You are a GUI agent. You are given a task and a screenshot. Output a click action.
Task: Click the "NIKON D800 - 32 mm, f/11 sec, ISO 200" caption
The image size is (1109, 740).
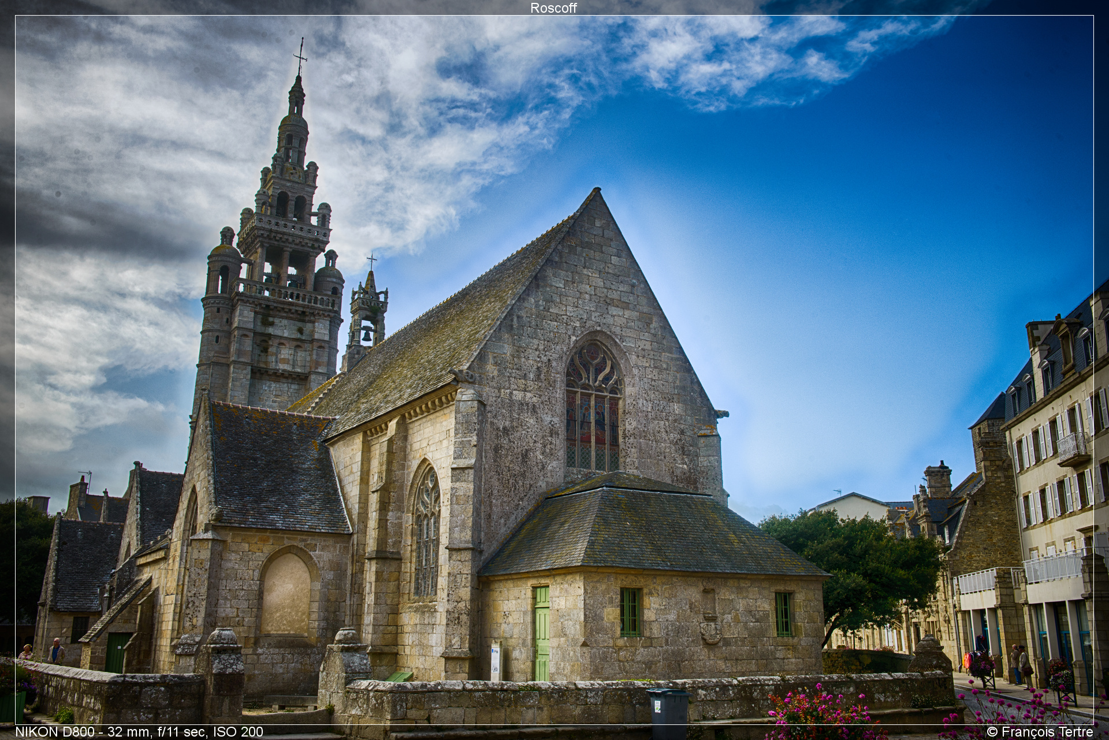[x=139, y=732]
